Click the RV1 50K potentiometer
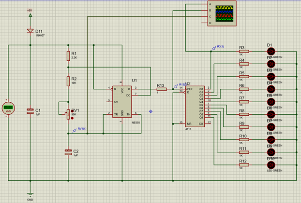The image size is (301, 203). point(68,114)
